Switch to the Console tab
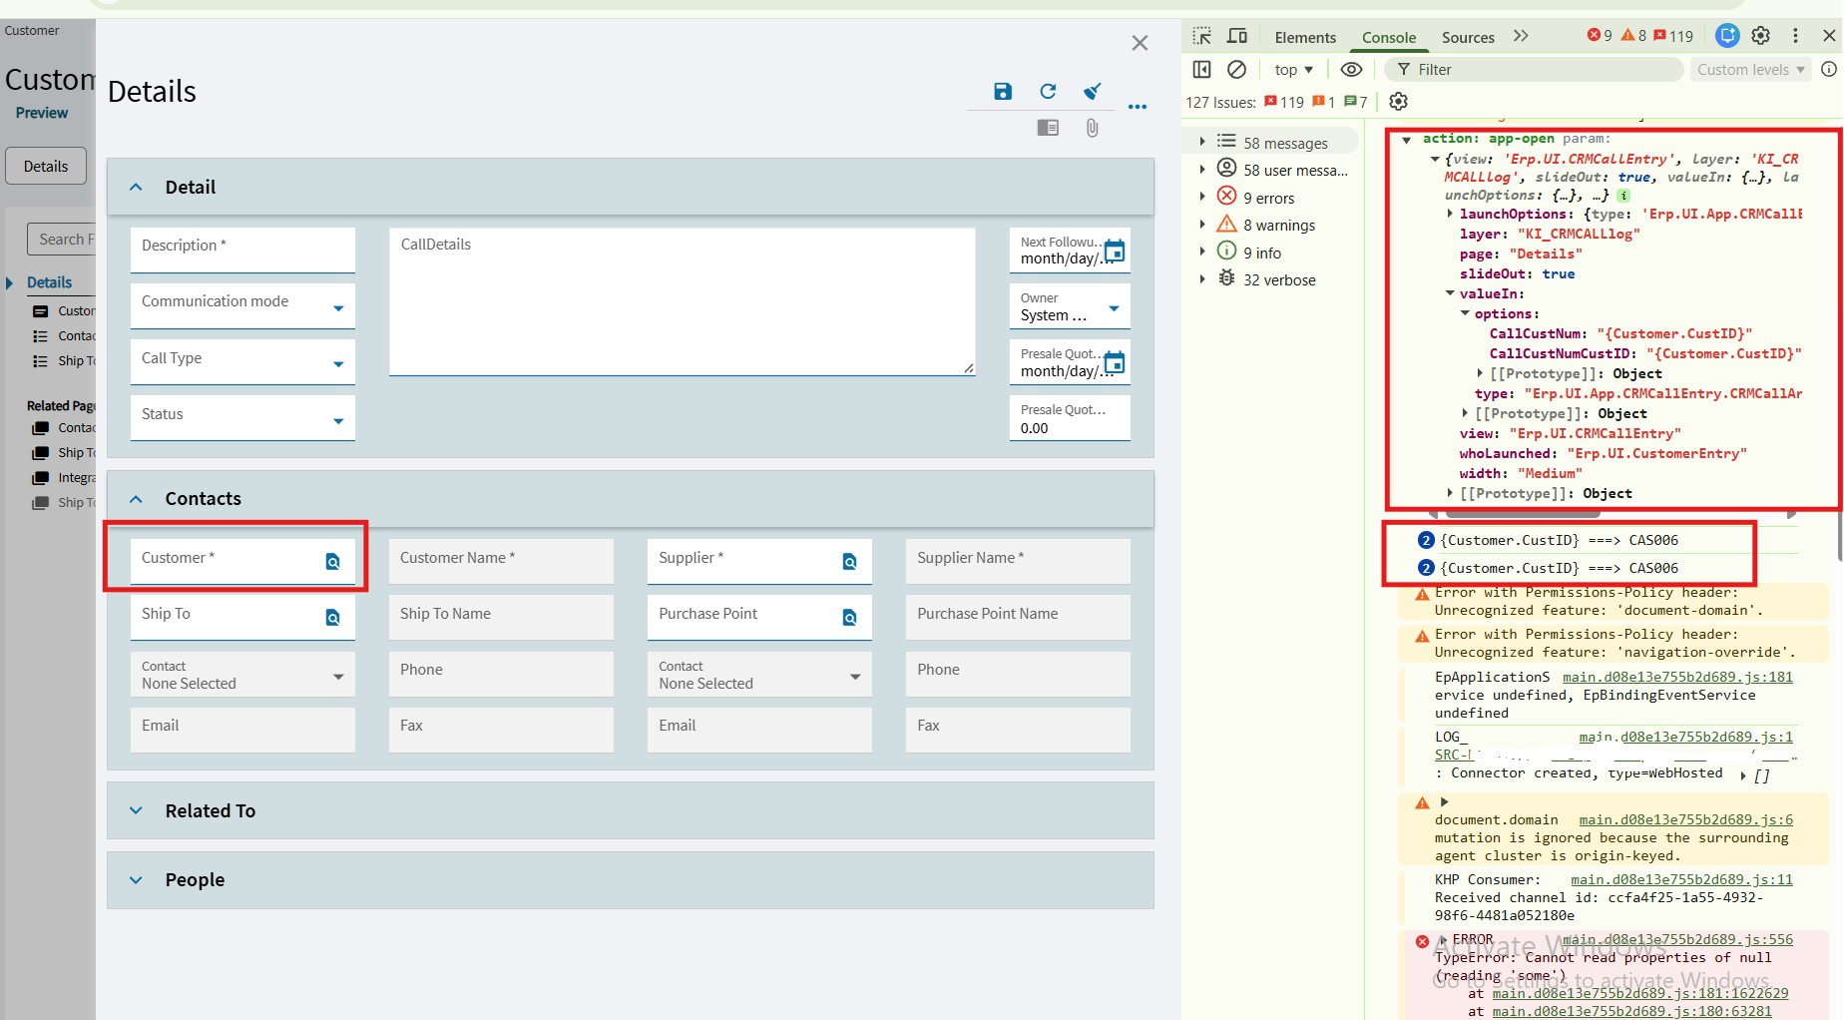This screenshot has height=1020, width=1844. coord(1389,37)
